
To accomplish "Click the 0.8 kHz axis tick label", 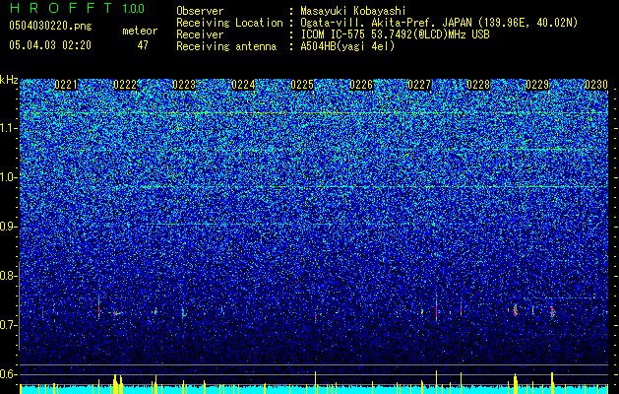I will click(x=9, y=276).
